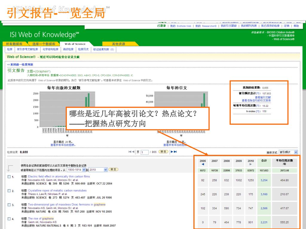Viewport: 306px width, 229px height.
Task: Click the 2010 citations total 53972
Action: (x=251, y=171)
